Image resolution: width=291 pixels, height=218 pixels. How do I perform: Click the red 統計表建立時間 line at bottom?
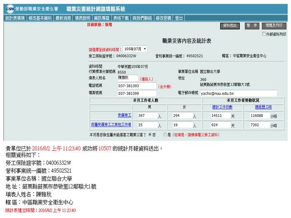[x=41, y=211]
